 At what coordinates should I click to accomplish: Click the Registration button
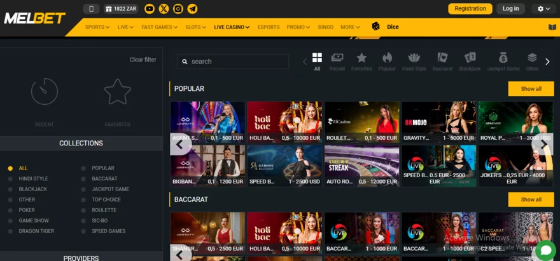470,9
